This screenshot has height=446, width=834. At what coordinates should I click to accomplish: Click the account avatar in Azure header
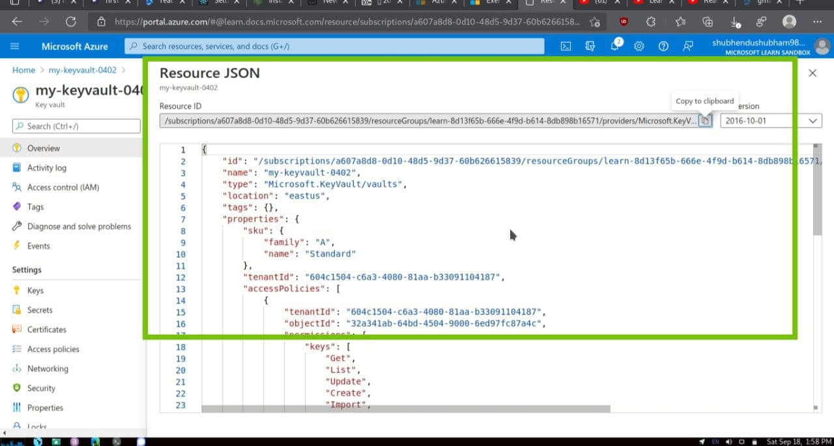point(822,46)
